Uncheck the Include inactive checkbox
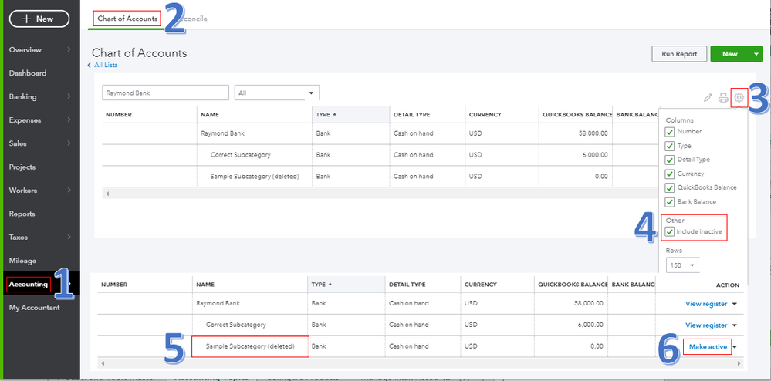The height and width of the screenshot is (381, 771). [670, 232]
